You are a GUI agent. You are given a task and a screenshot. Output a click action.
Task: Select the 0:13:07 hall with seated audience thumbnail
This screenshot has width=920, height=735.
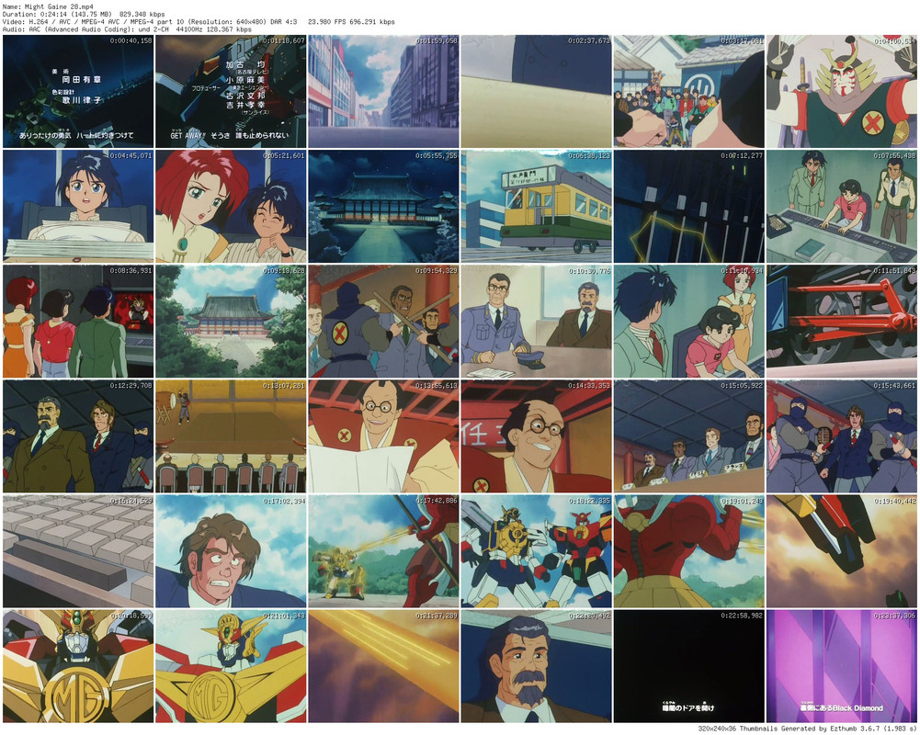(x=231, y=436)
